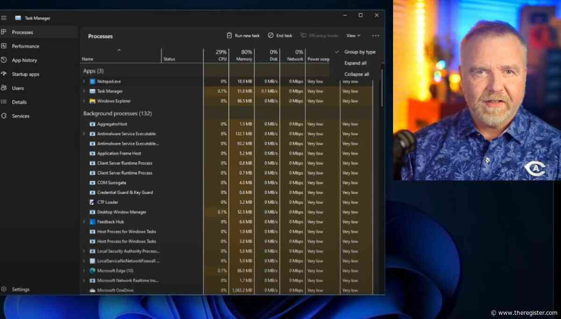
Task: Click the Application Frame Host icon
Action: pos(92,153)
